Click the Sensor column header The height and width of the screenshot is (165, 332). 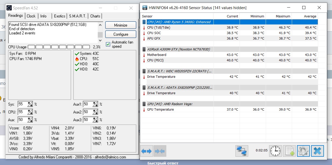pyautogui.click(x=177, y=16)
